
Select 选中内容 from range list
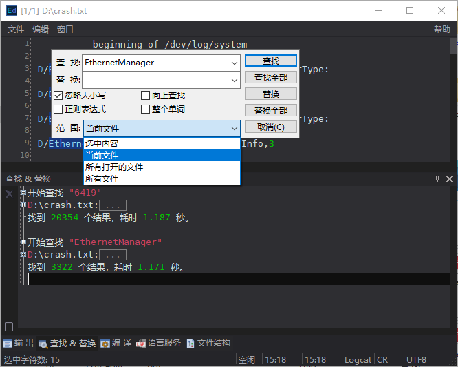(162, 144)
